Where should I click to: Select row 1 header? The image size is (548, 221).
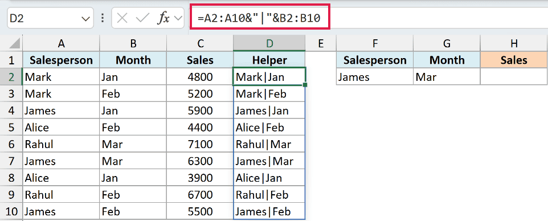pyautogui.click(x=11, y=60)
